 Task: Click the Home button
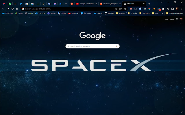click(17, 9)
